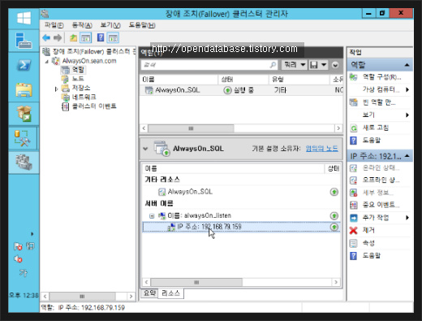Collapse the AlwaysOn.sean.com cluster node
Image resolution: width=422 pixels, height=321 pixels.
pyautogui.click(x=46, y=62)
